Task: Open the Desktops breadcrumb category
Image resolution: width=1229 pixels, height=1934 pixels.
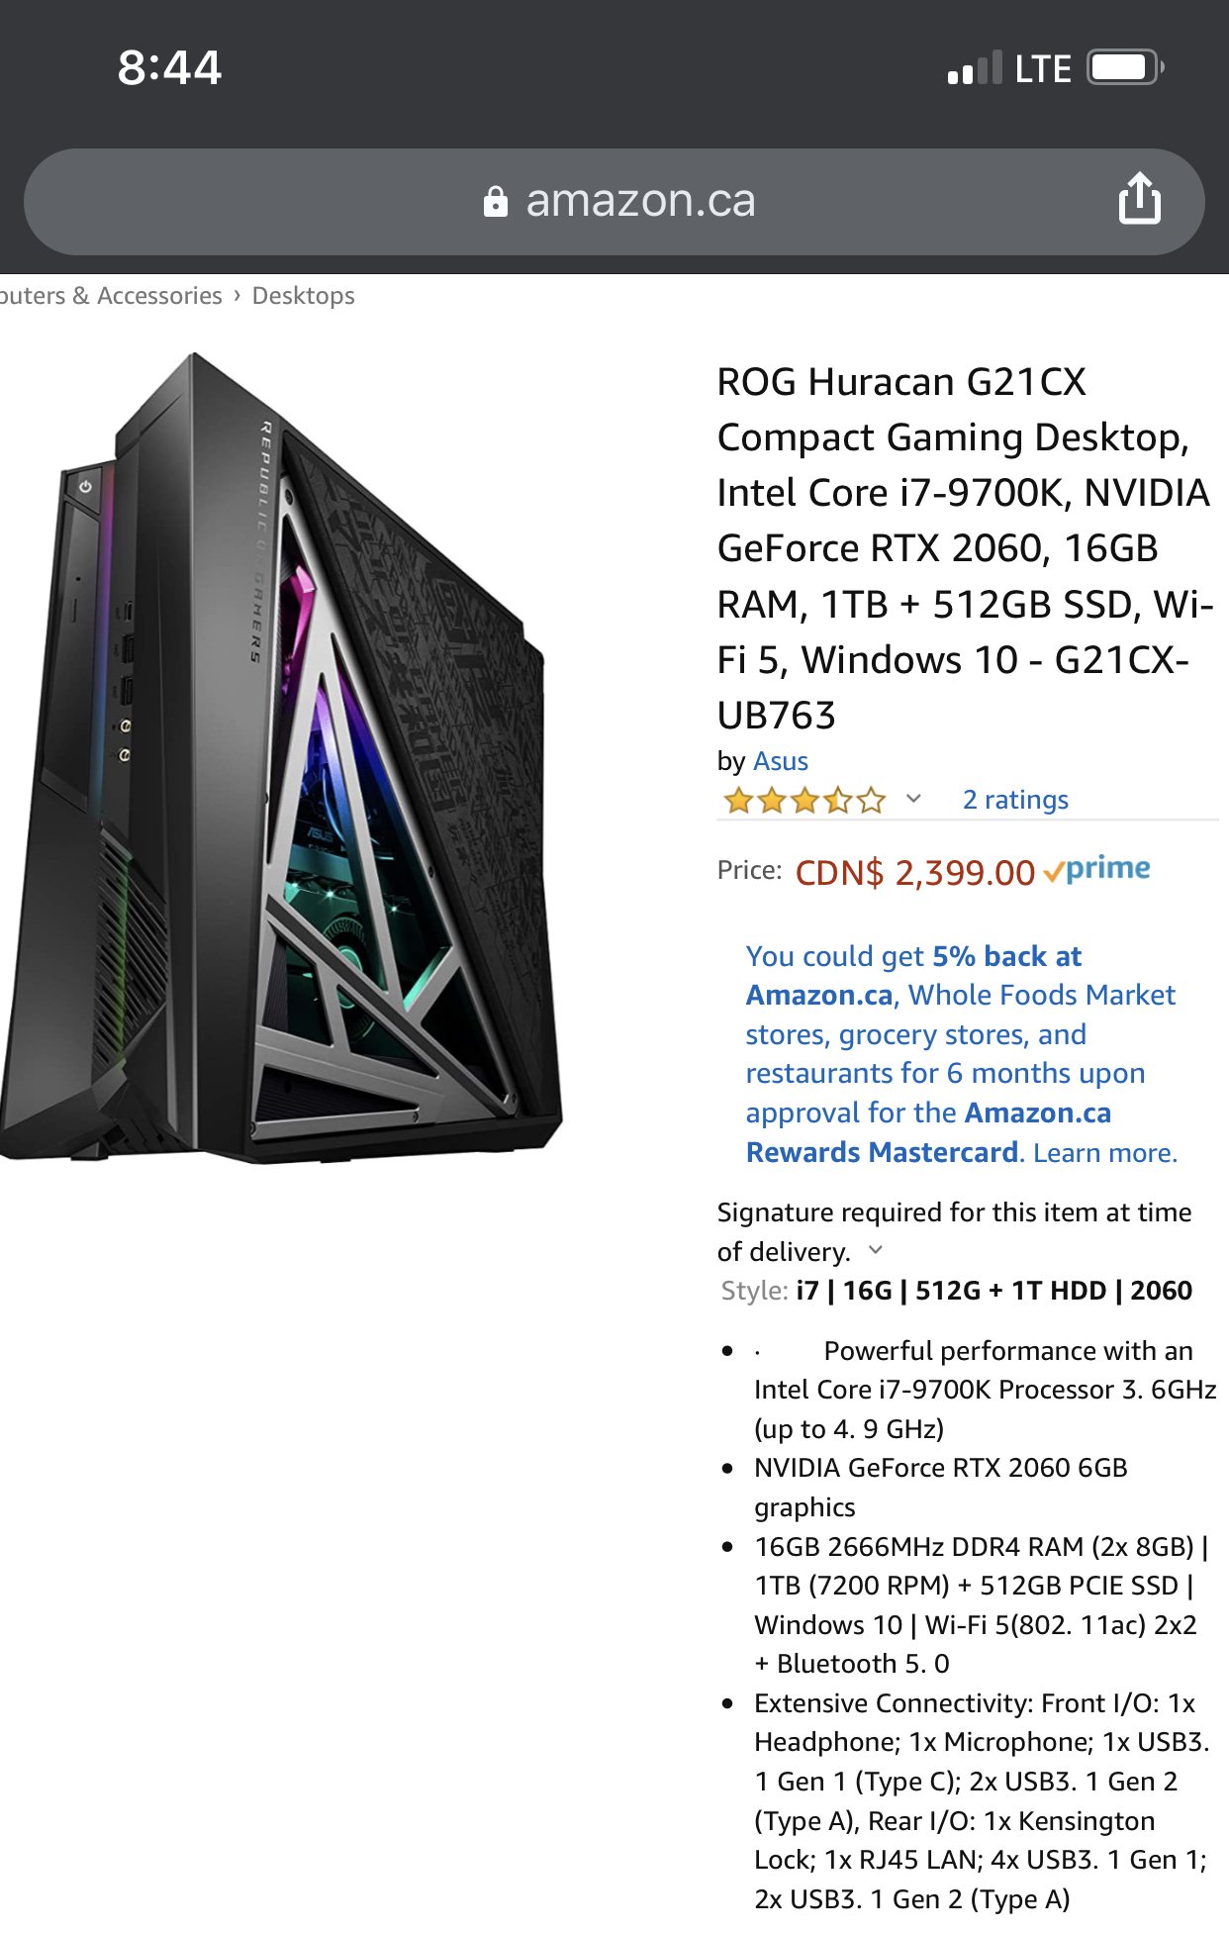Action: click(303, 296)
